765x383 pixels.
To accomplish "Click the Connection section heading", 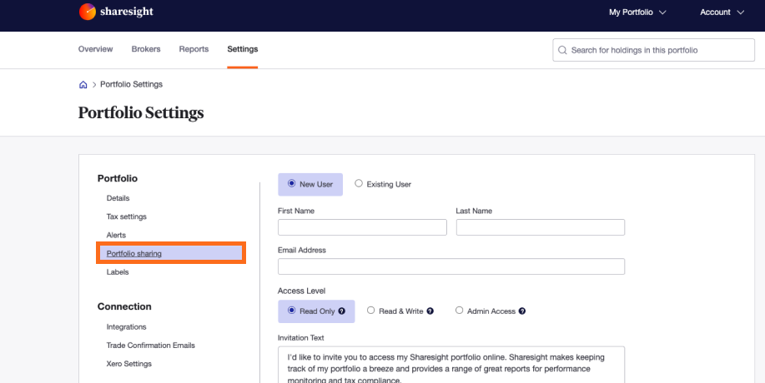I will coord(124,306).
